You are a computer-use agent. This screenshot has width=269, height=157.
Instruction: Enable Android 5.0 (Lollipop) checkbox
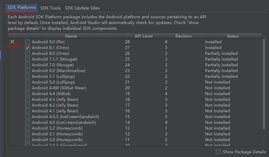pos(27,82)
